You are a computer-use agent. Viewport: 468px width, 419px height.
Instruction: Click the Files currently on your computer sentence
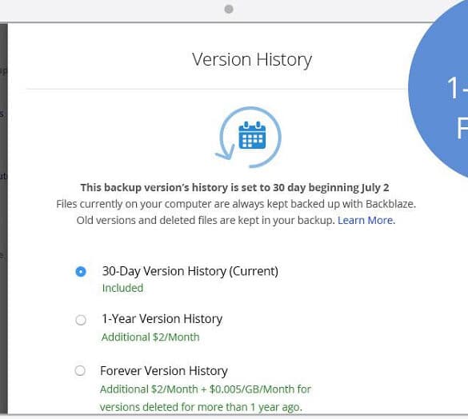tap(236, 204)
